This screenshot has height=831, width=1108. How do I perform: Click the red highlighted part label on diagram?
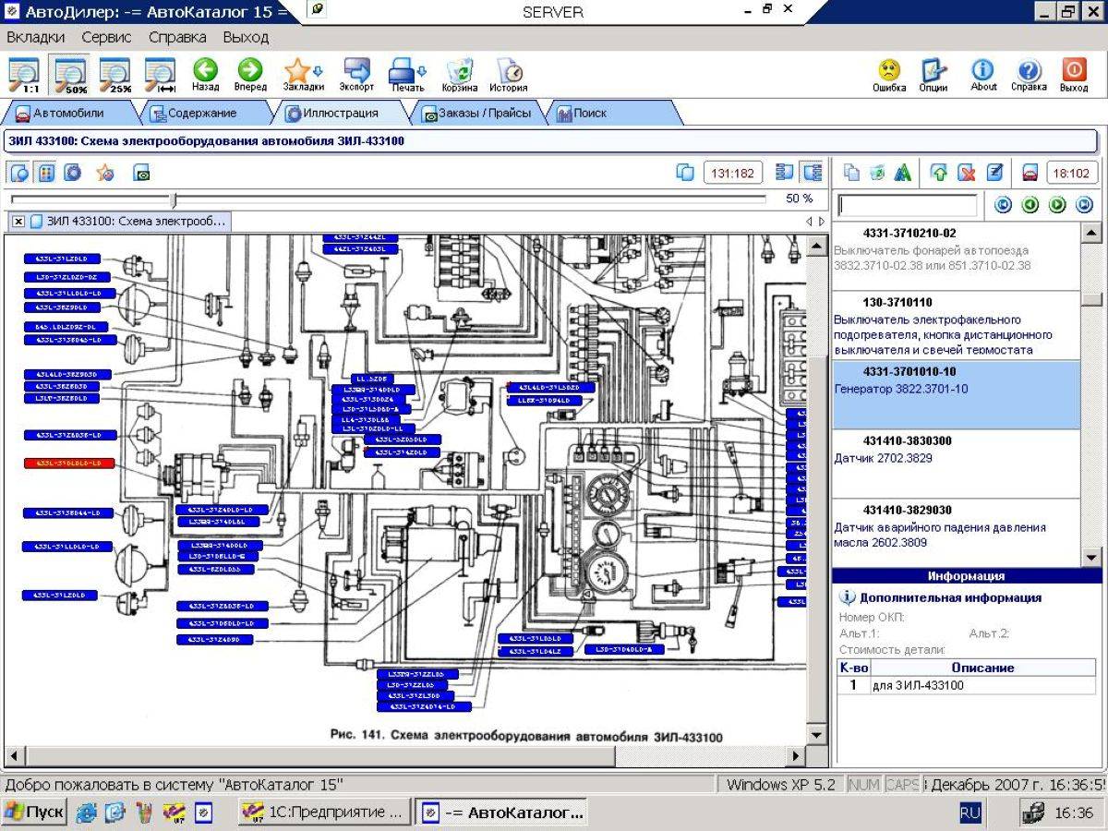(x=69, y=464)
